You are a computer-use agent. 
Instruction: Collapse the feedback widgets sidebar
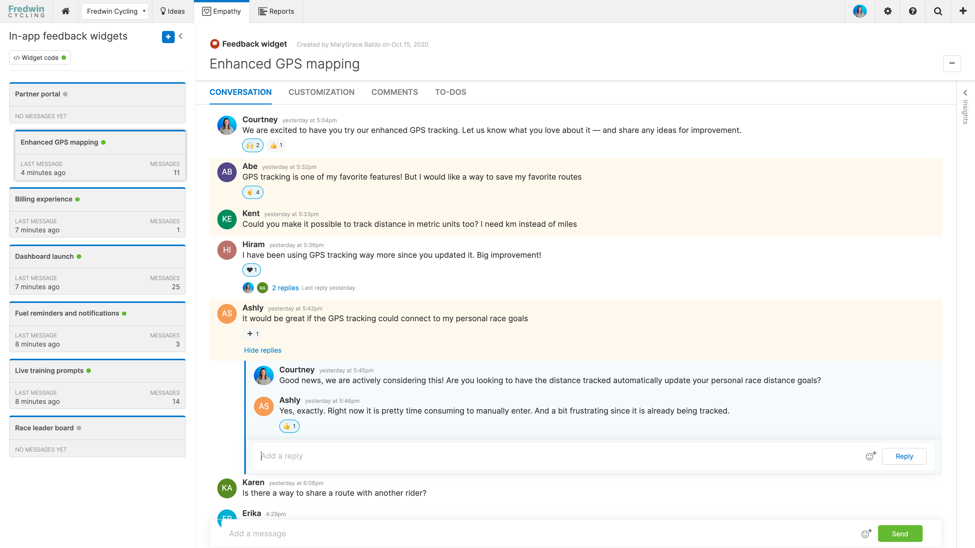pyautogui.click(x=181, y=36)
